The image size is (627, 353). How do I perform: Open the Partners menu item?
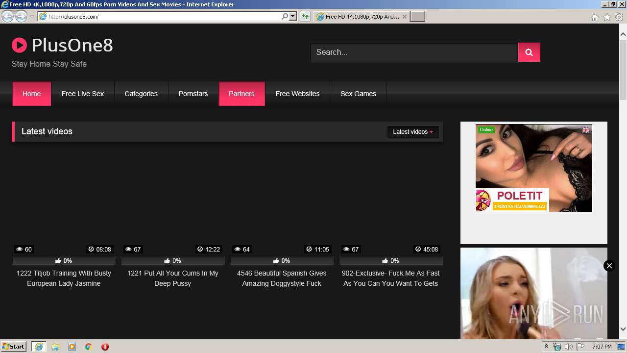pyautogui.click(x=241, y=94)
